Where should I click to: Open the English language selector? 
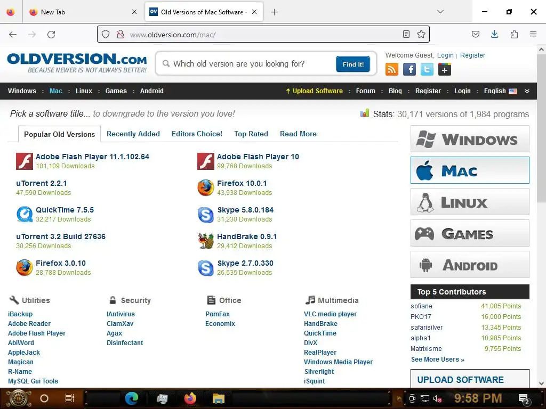[x=500, y=91]
